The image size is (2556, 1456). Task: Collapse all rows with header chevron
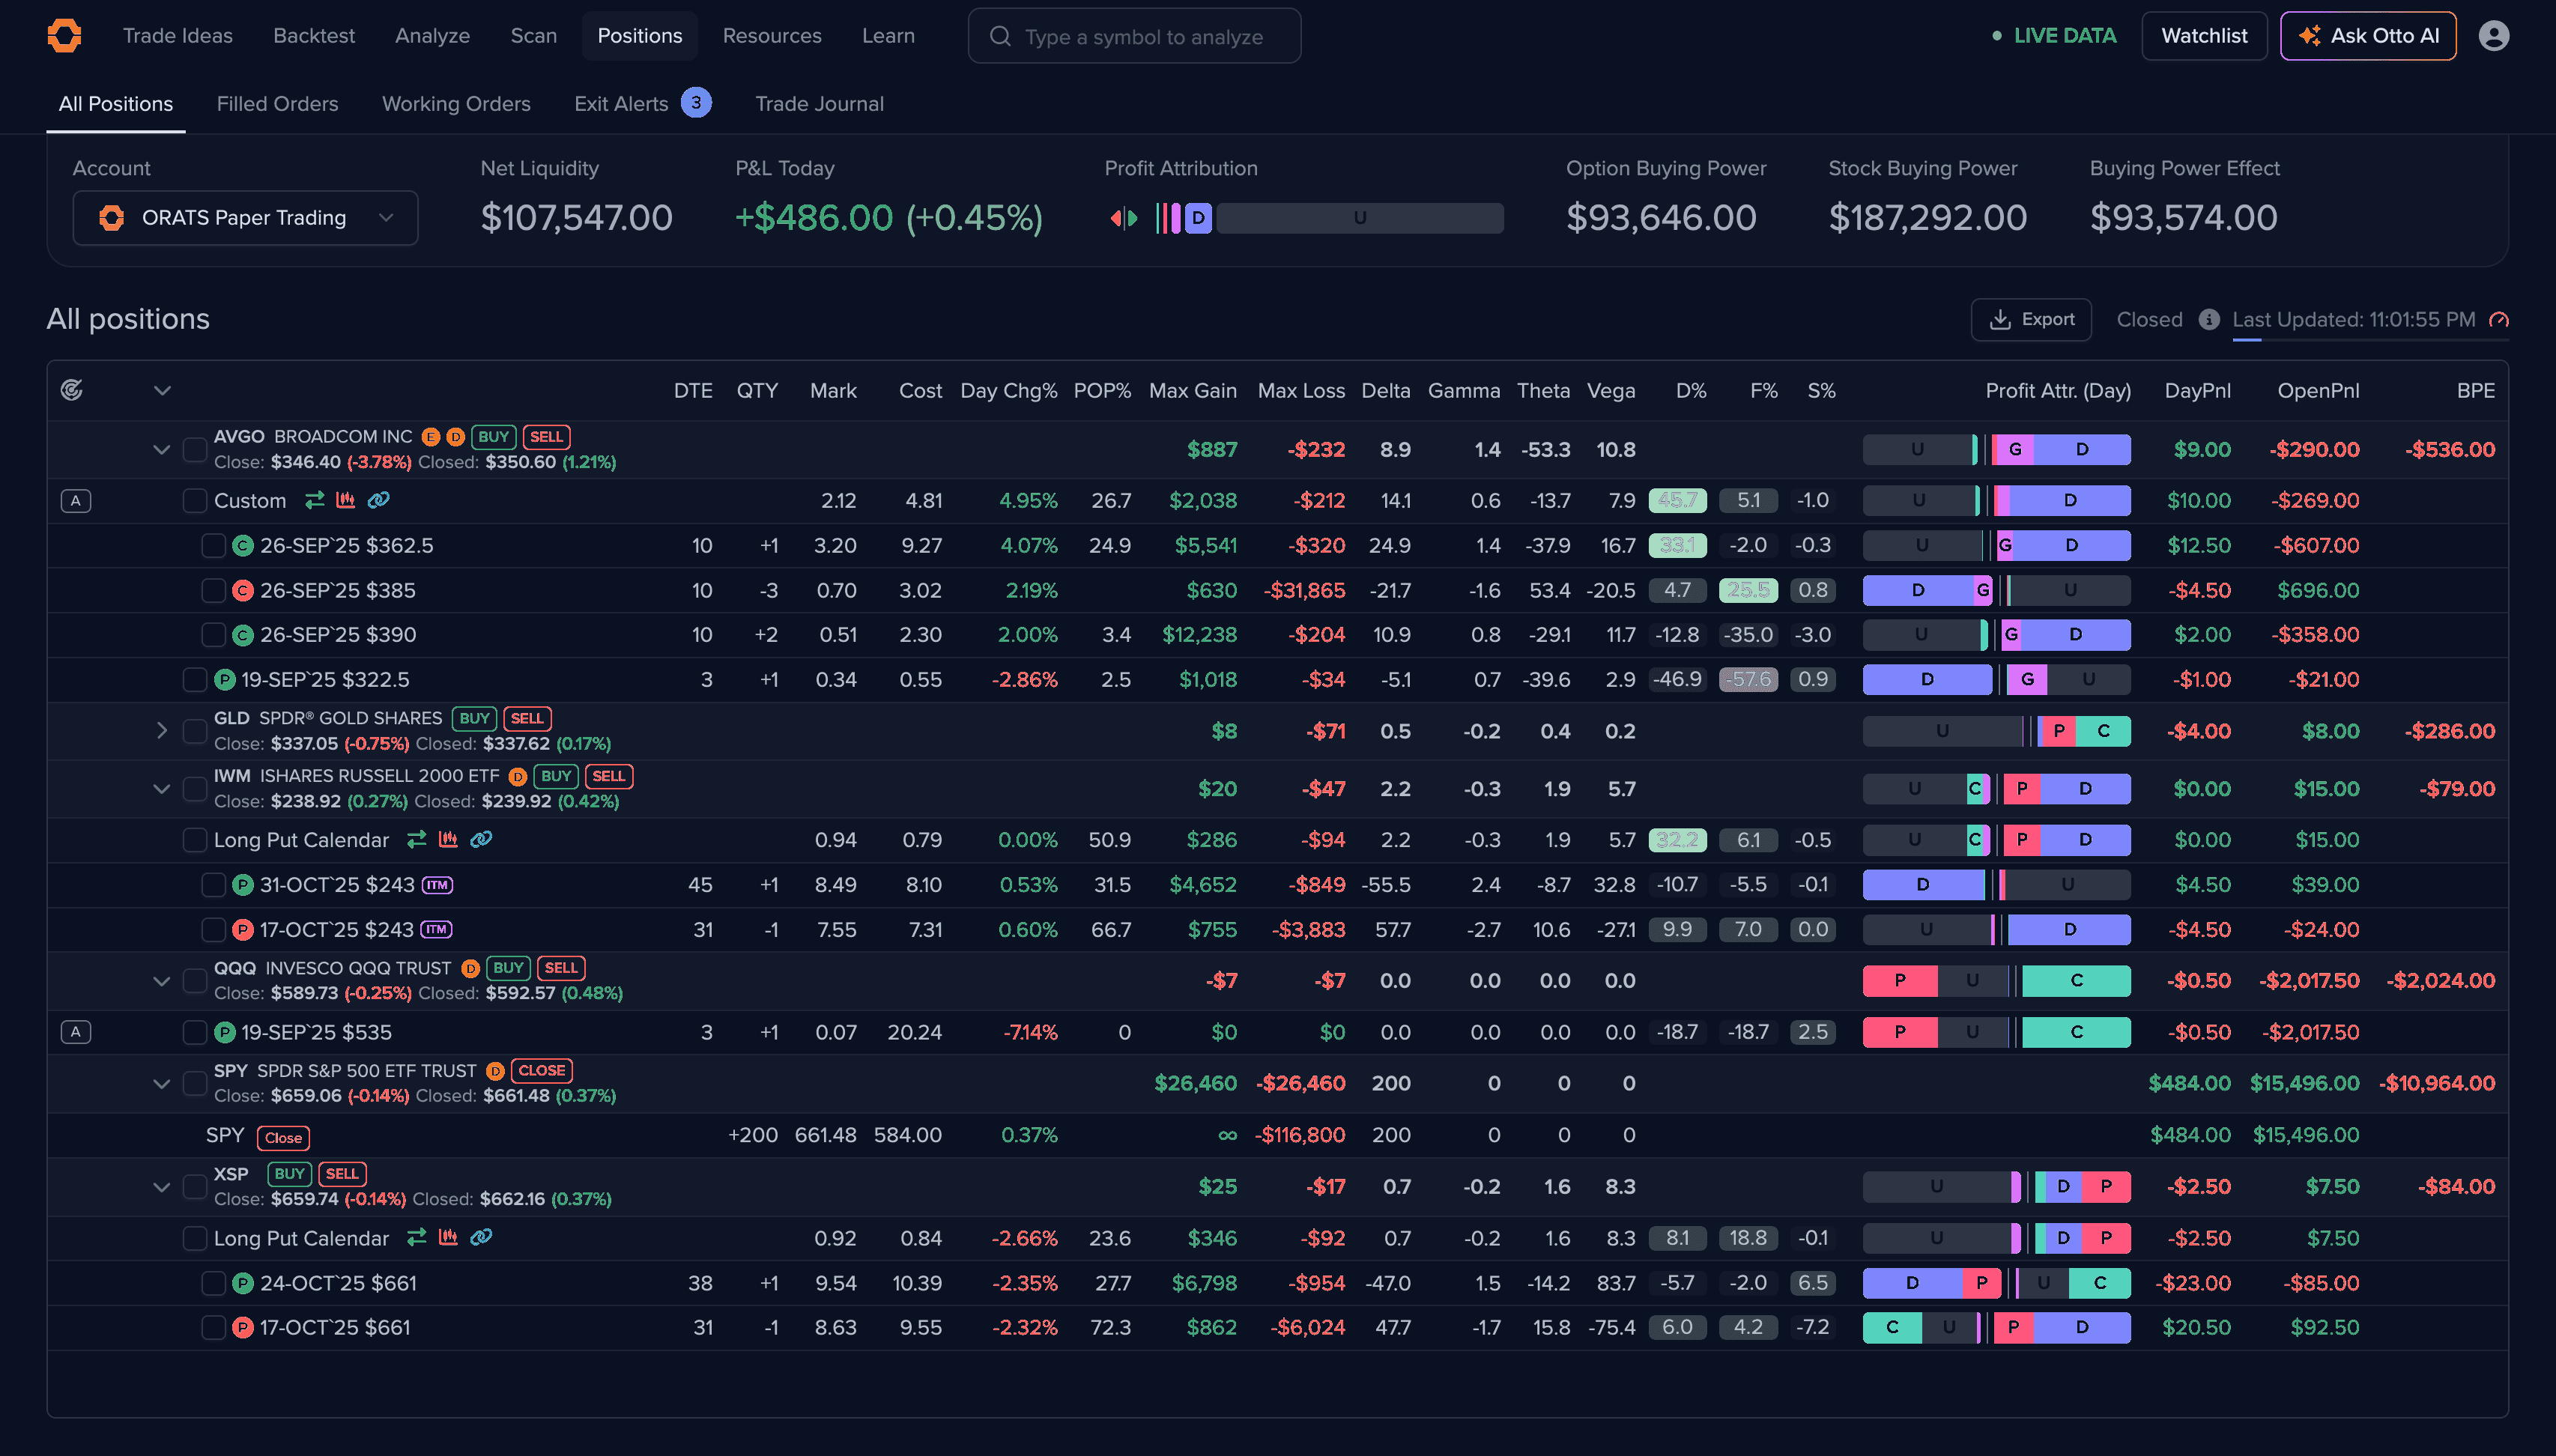(x=162, y=390)
